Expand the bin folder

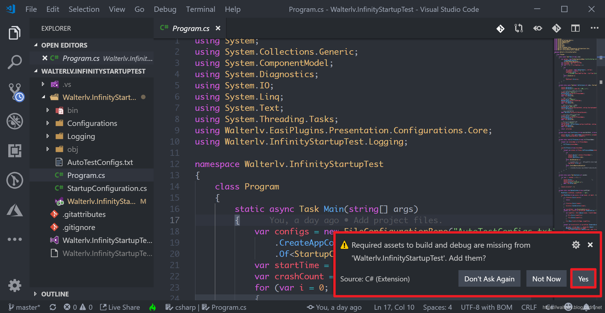48,110
